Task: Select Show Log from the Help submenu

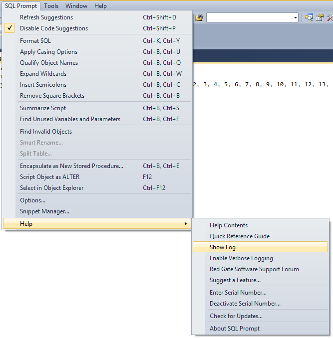Action: click(223, 247)
